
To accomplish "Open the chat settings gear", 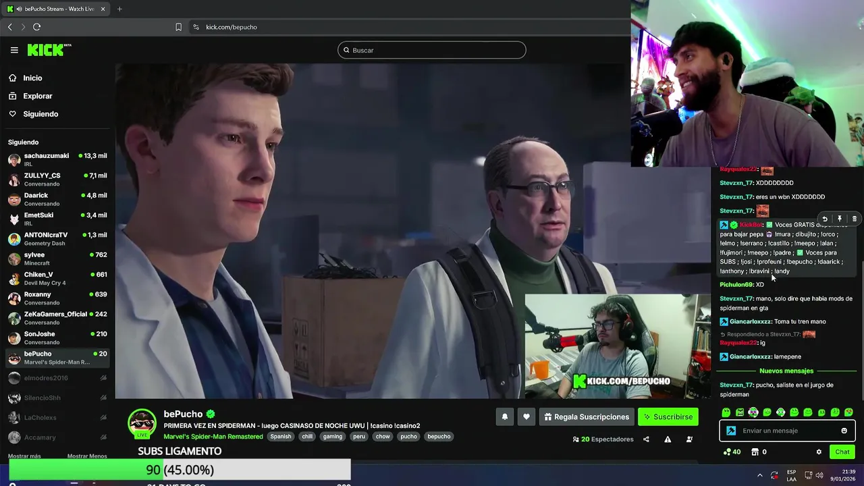I will [x=819, y=452].
